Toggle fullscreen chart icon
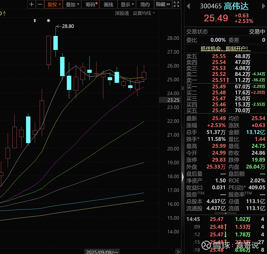Viewport: 267px width, 254px height. click(x=177, y=4)
